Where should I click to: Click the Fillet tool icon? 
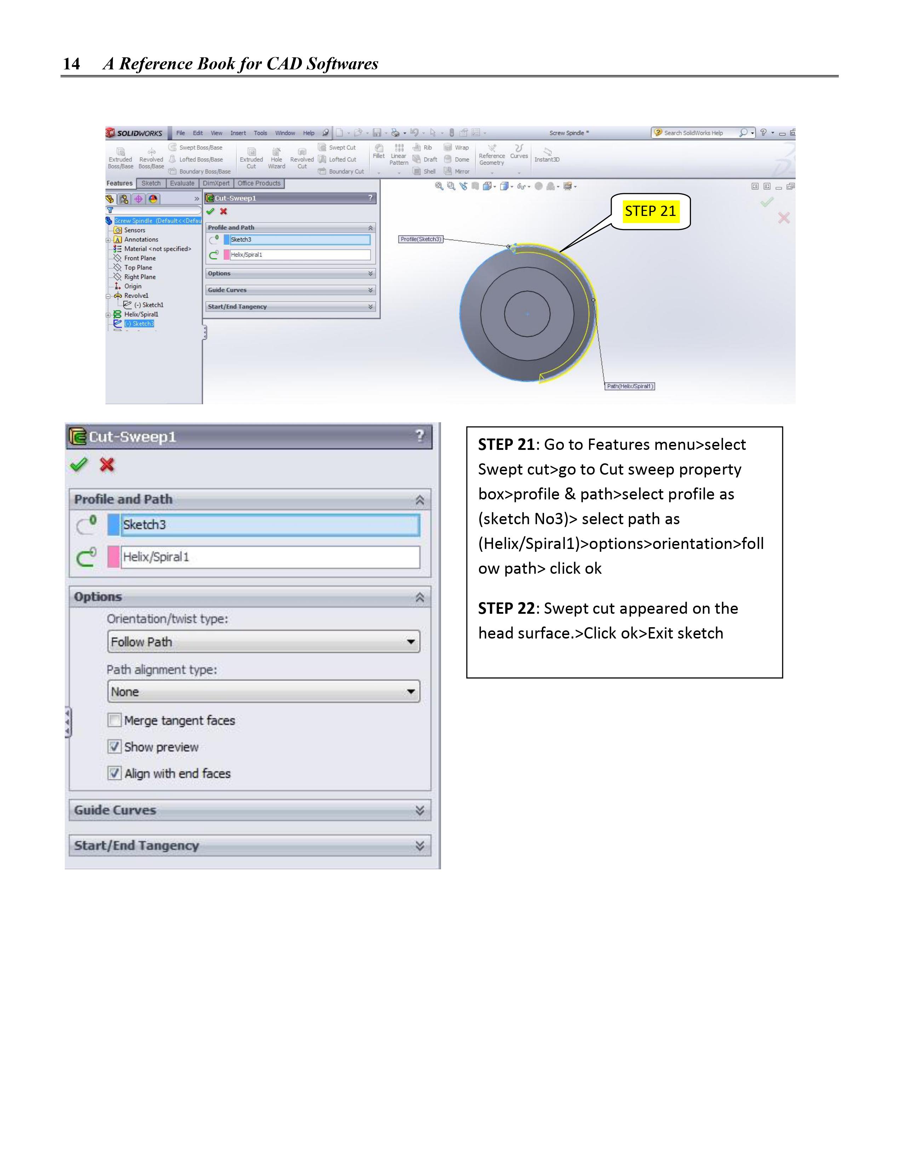point(379,149)
